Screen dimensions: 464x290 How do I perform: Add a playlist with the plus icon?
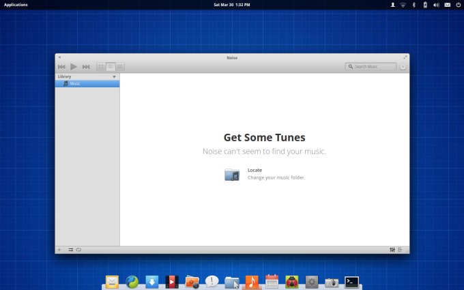tap(59, 250)
